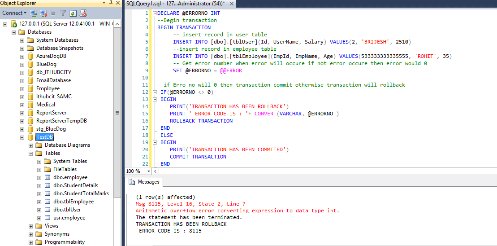The width and height of the screenshot is (497, 246).
Task: Click the dbo.StudentTotalMarks table icon
Action: pyautogui.click(x=47, y=193)
